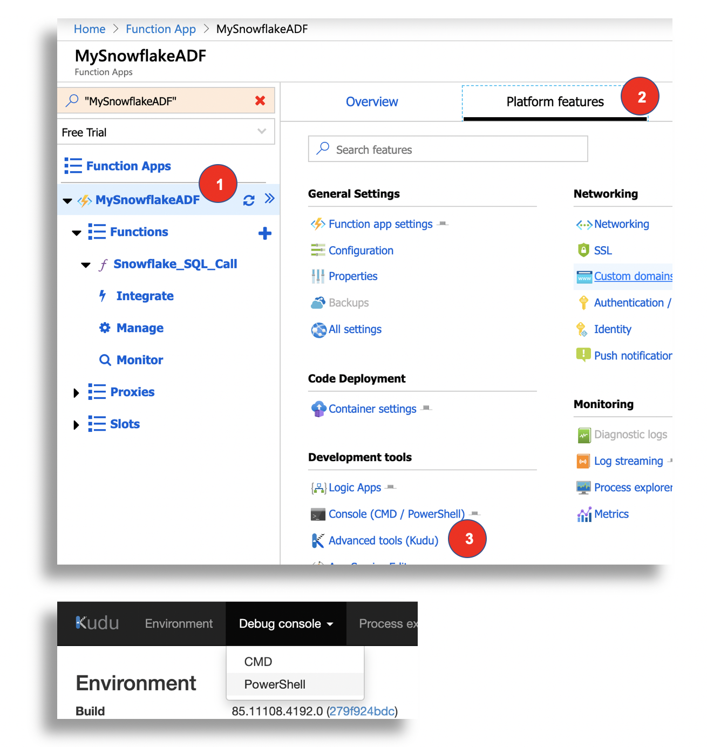
Task: Refresh MySnowflakeADF using the refresh icon
Action: pyautogui.click(x=249, y=200)
